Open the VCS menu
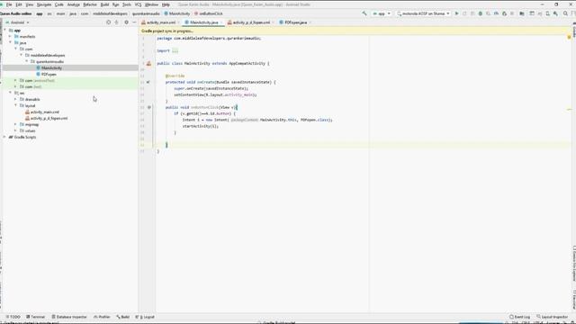The width and height of the screenshot is (576, 324). pyautogui.click(x=138, y=4)
